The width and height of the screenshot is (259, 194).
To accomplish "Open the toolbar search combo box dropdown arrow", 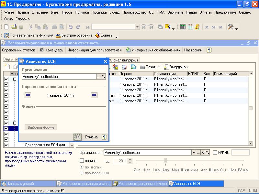I will 137,27.
